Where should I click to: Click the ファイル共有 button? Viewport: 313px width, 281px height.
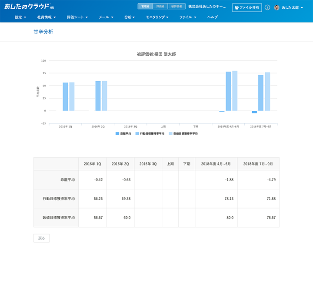247,7
